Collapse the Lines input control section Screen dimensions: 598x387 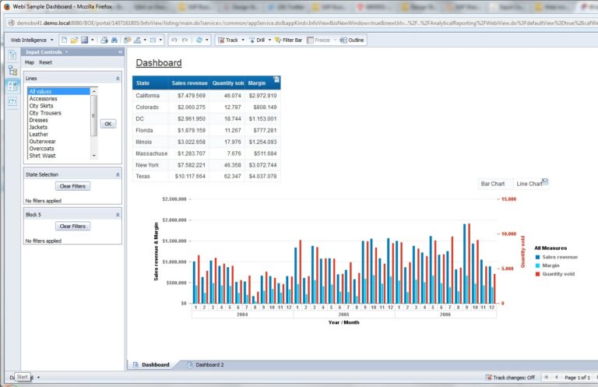pyautogui.click(x=118, y=78)
